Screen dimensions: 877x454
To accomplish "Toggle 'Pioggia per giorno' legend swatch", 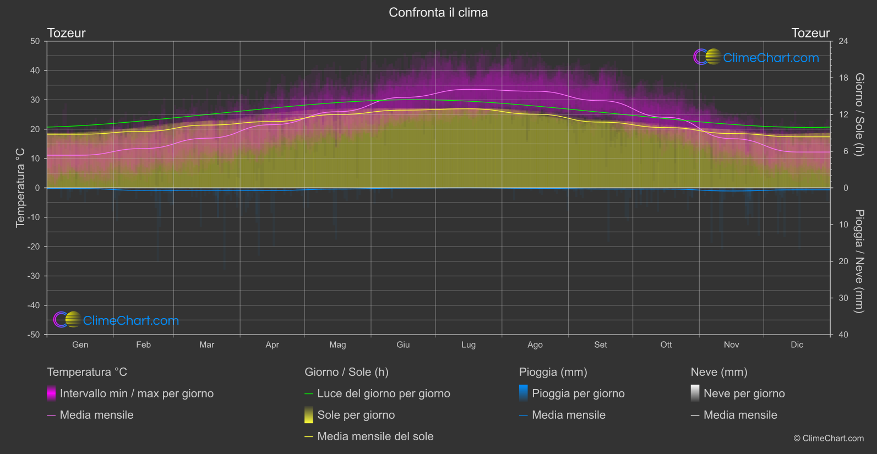I will [x=524, y=393].
